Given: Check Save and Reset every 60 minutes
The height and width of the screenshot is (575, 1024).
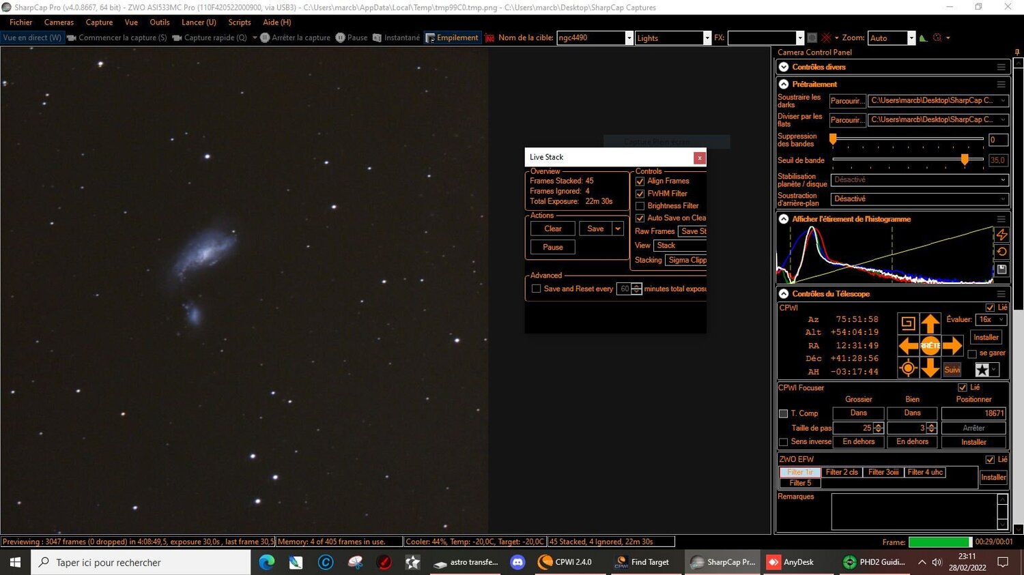Looking at the screenshot, I should tap(537, 289).
